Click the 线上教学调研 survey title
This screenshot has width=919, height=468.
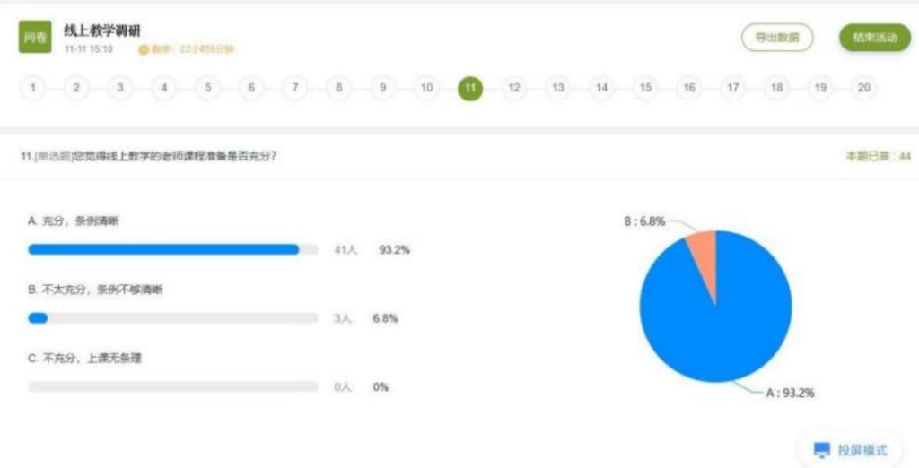[x=102, y=31]
